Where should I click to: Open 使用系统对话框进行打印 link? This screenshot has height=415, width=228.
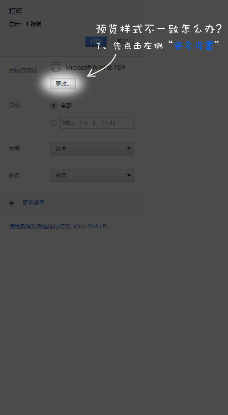58,227
